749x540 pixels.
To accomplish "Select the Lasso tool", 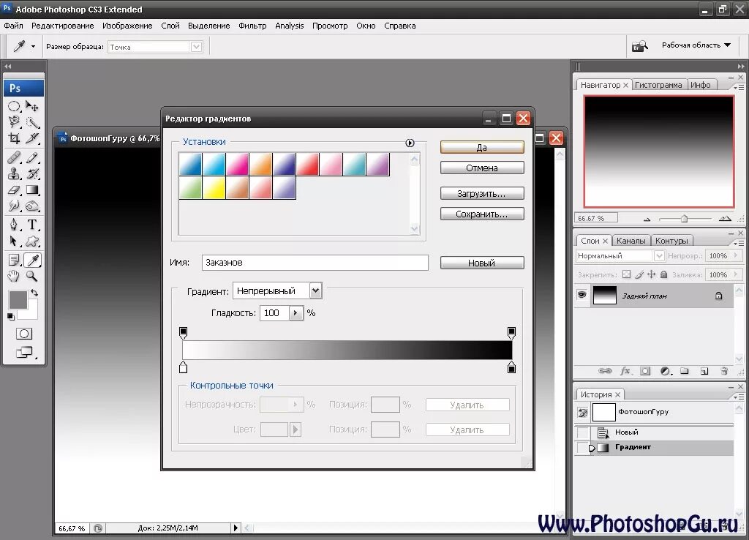I will 14,122.
